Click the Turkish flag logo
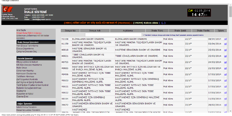Image resolution: width=232 pixels, height=116 pixels. (x=8, y=10)
